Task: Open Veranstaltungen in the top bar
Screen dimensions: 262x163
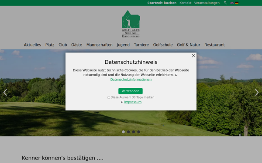Action: [x=207, y=3]
